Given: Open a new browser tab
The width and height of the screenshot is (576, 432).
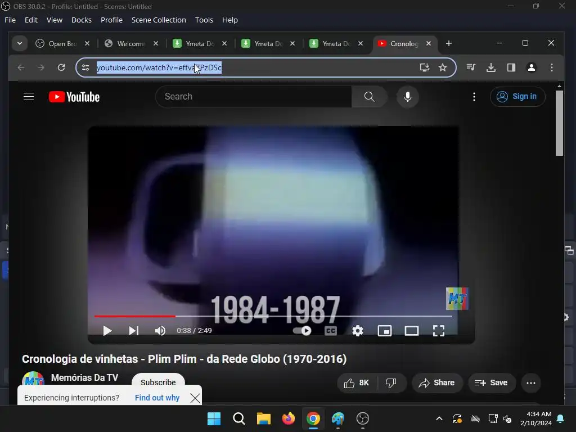Looking at the screenshot, I should pyautogui.click(x=448, y=43).
